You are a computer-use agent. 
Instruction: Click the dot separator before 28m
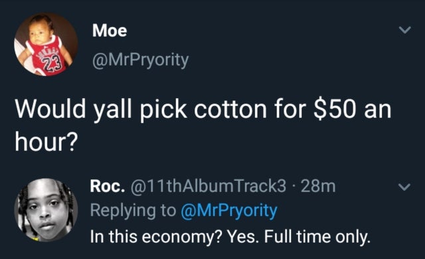tap(294, 187)
